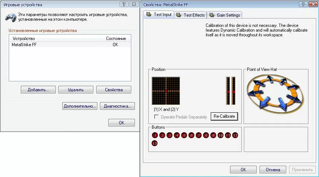The width and height of the screenshot is (319, 177).
Task: Click button indicator number 8
Action: [206, 135]
